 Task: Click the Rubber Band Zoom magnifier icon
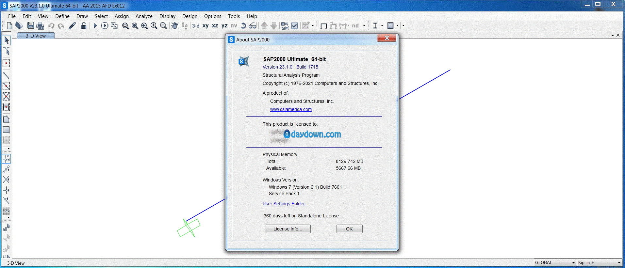pyautogui.click(x=125, y=25)
